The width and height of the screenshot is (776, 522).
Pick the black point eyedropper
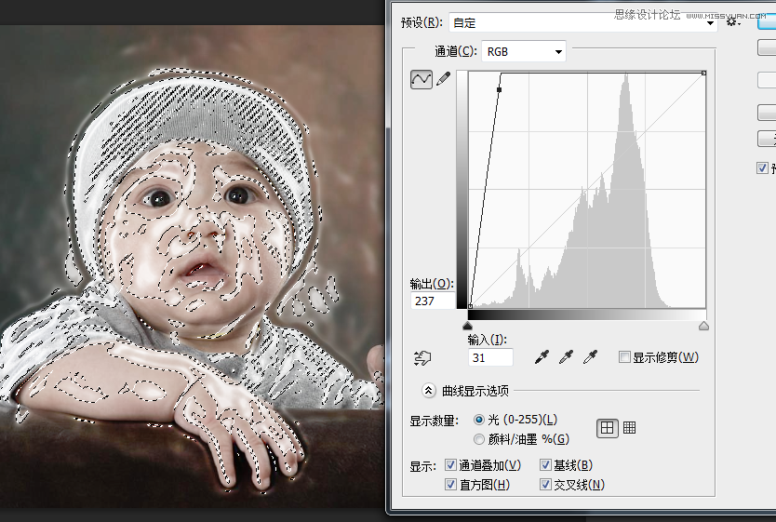[x=542, y=356]
